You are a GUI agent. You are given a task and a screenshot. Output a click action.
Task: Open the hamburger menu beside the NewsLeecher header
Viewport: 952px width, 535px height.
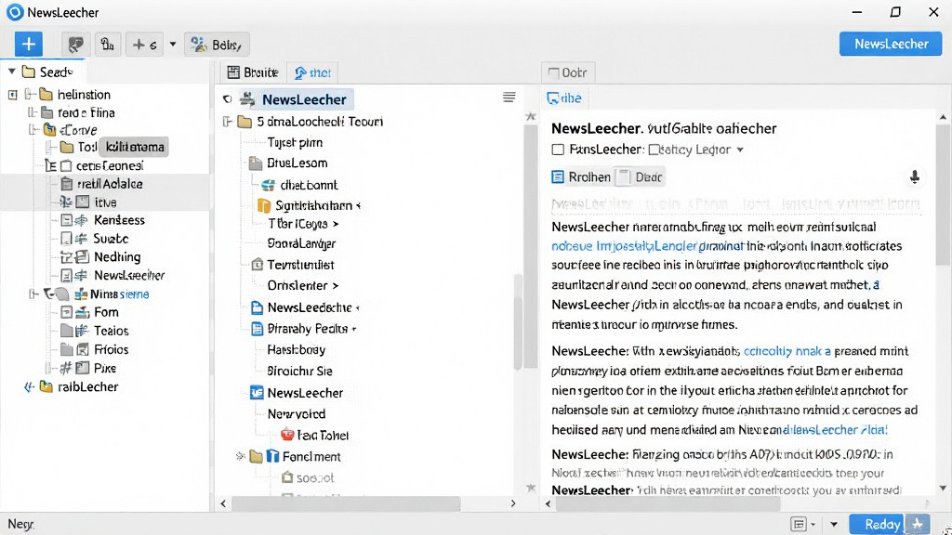(509, 97)
